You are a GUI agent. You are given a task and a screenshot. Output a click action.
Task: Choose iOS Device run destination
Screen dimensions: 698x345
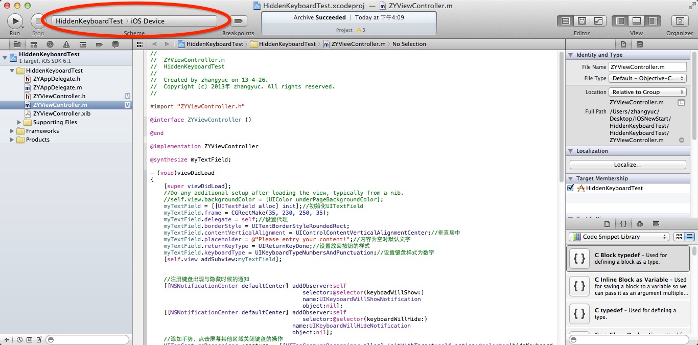click(148, 21)
